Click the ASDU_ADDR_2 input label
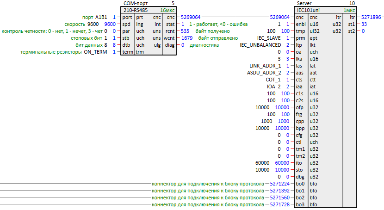The width and height of the screenshot is (384, 210). [264, 73]
